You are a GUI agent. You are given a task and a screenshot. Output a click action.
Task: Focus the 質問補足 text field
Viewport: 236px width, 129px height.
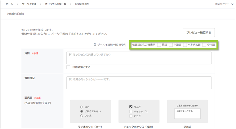139,83
